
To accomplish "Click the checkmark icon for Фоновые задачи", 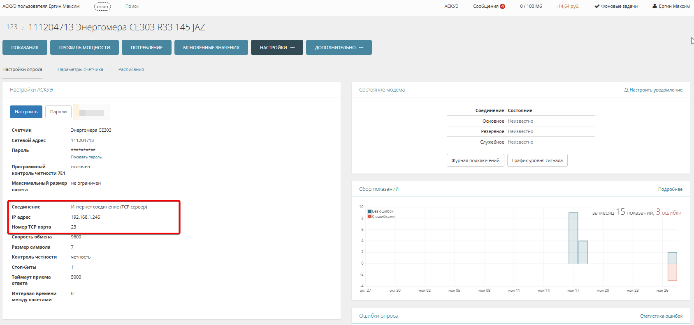I will pyautogui.click(x=597, y=6).
